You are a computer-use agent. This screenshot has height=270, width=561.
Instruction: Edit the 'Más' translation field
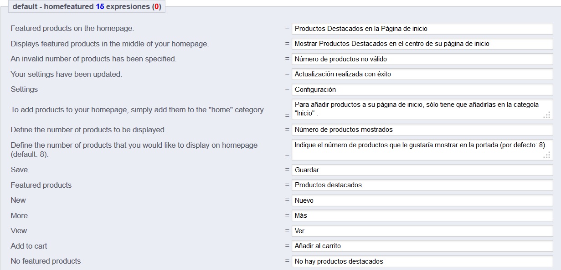pyautogui.click(x=422, y=215)
